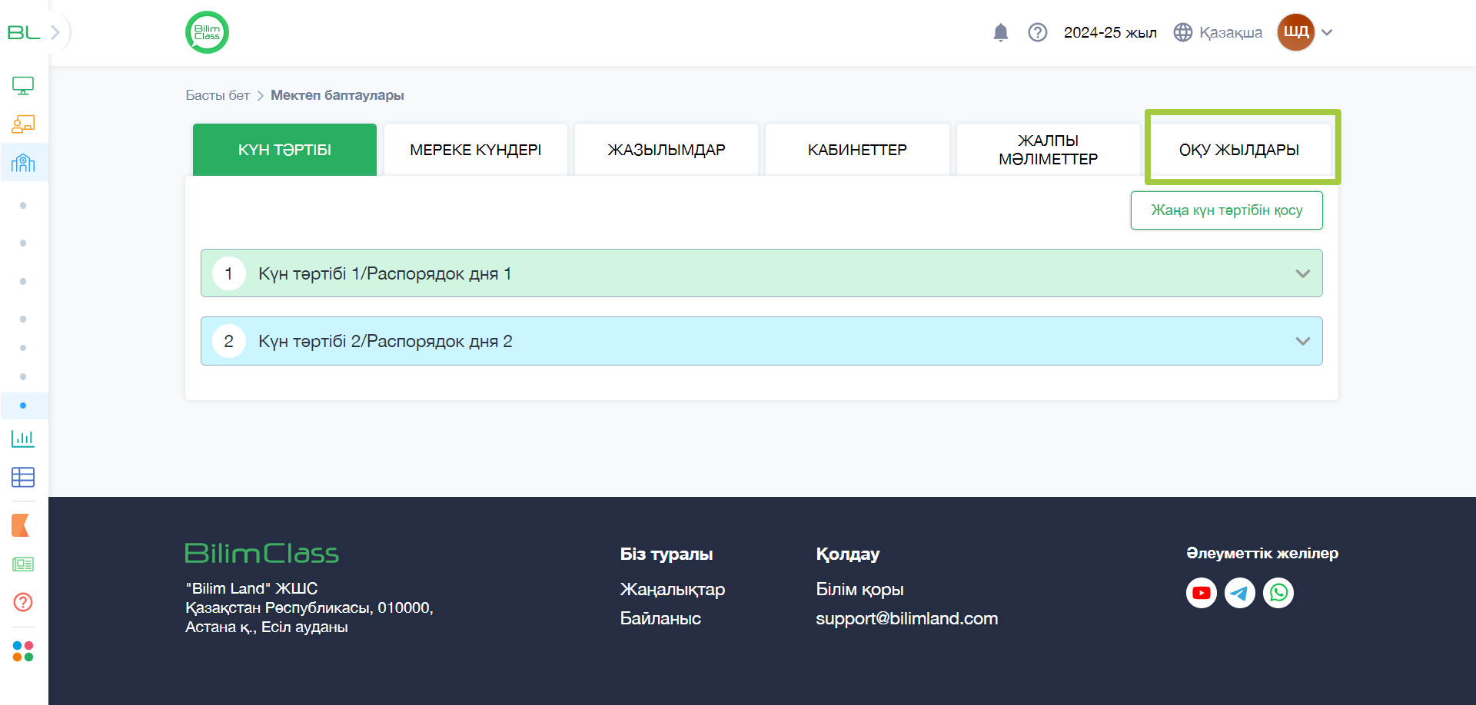Click the Күн тәртібі 2/Распорядок дня 2 title

pyautogui.click(x=385, y=341)
